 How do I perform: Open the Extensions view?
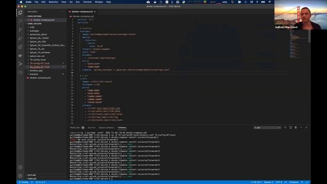click(20, 47)
